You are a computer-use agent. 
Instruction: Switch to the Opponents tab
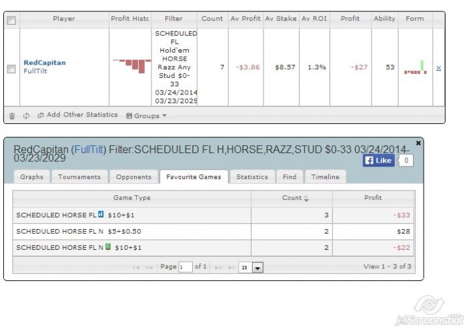click(133, 177)
